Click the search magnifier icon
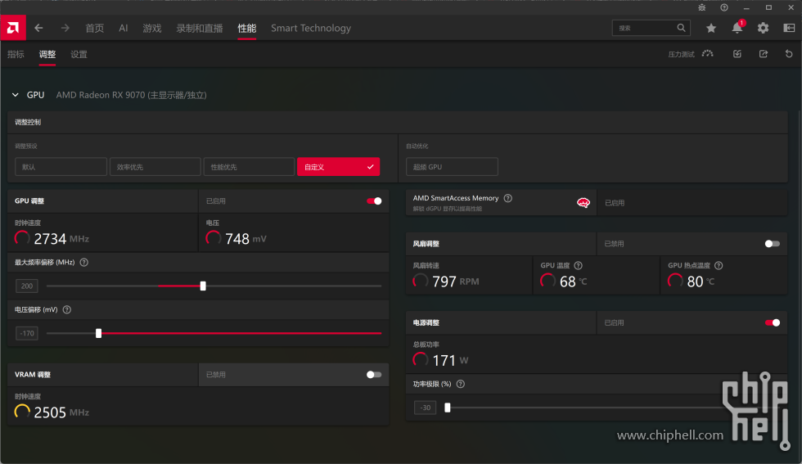Image resolution: width=802 pixels, height=464 pixels. click(x=681, y=28)
